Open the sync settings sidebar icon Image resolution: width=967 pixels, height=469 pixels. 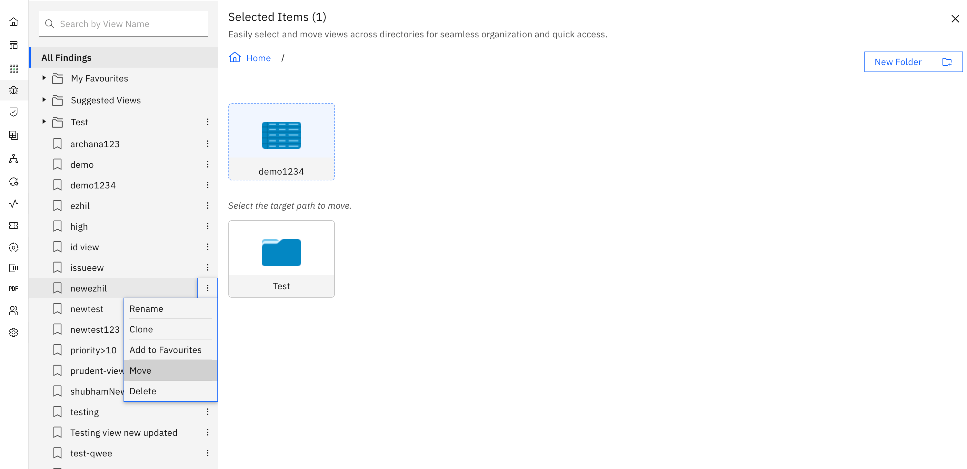tap(14, 182)
